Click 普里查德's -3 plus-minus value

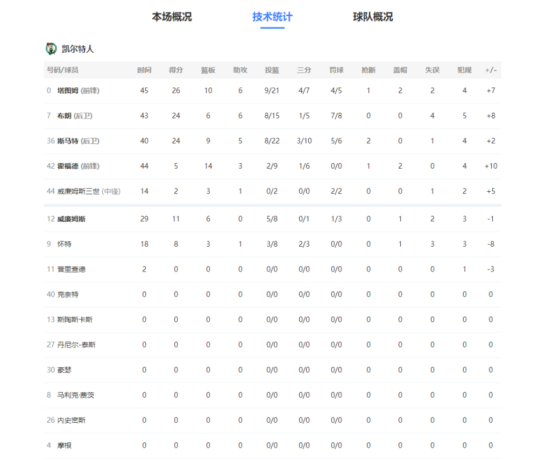pos(491,269)
